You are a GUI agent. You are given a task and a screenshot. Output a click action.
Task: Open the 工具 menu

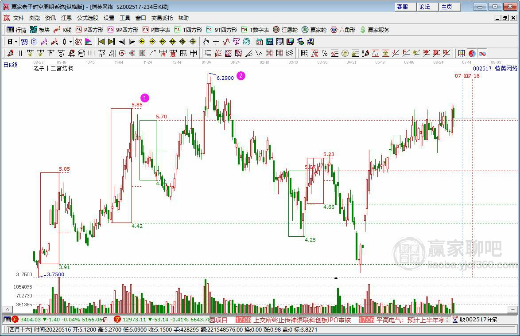tap(125, 18)
